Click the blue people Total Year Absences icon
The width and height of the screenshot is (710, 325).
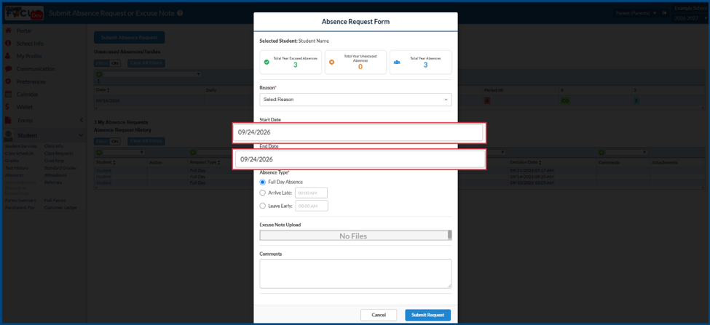397,62
